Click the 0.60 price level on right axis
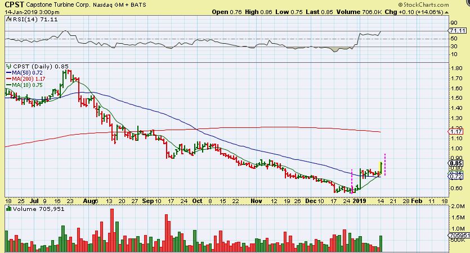Image resolution: width=470 pixels, height=253 pixels. [456, 188]
